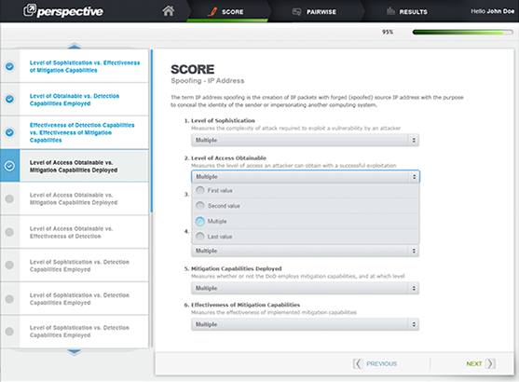Click the PREVIOUS button
519x382 pixels.
pos(375,363)
